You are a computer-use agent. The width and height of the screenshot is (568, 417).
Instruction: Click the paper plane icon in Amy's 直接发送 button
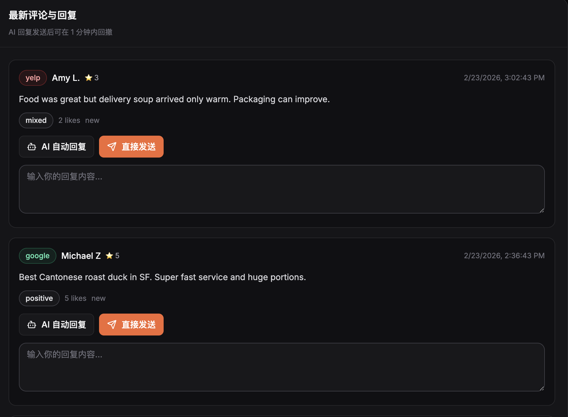[112, 147]
